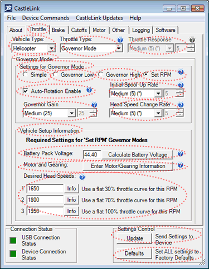
Task: Toggle the Auto-Rotation Enable checkbox
Action: coord(26,91)
